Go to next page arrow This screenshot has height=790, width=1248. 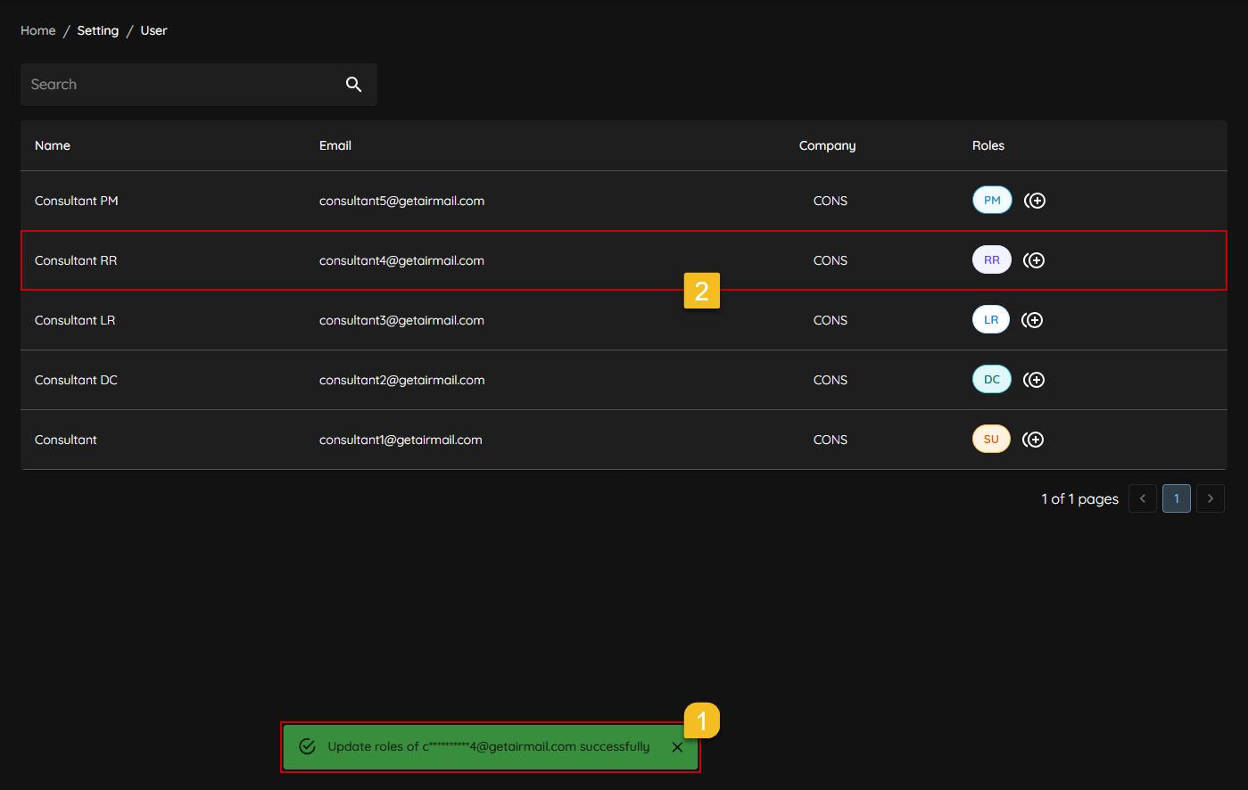pos(1210,498)
